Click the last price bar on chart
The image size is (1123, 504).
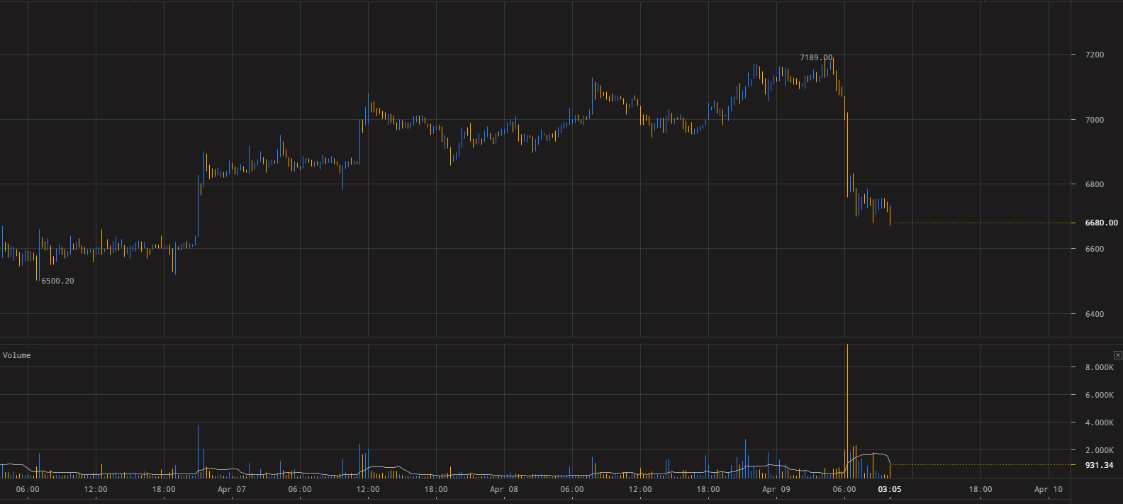click(x=890, y=215)
